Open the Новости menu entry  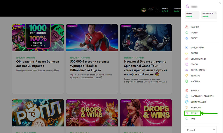196,107
